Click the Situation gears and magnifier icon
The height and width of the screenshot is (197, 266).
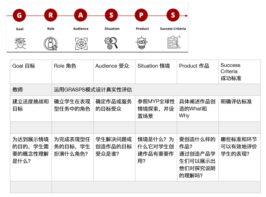pos(111,43)
